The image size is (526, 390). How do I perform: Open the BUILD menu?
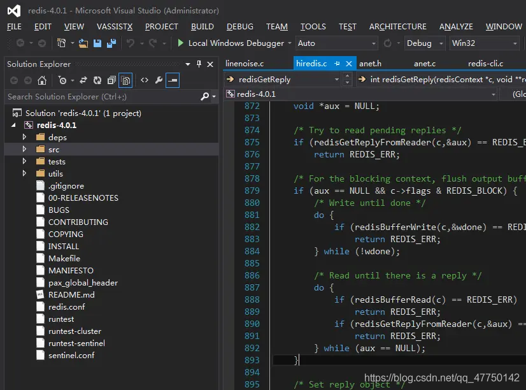(x=202, y=27)
